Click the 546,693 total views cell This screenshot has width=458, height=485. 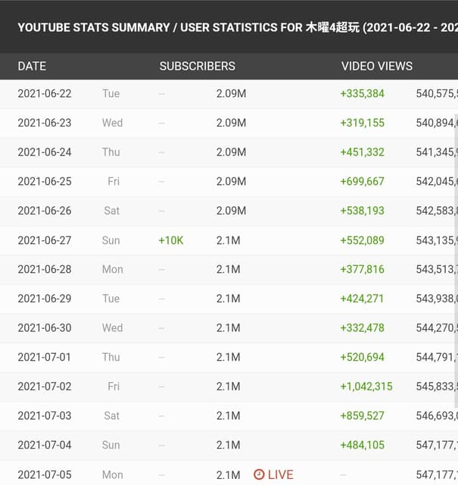pyautogui.click(x=437, y=416)
